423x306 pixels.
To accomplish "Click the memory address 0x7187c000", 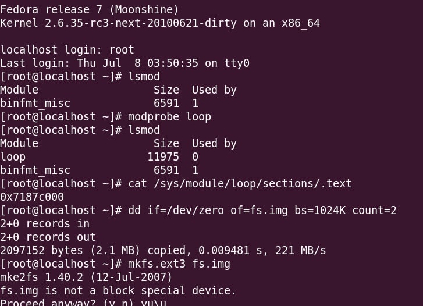I will tap(32, 197).
